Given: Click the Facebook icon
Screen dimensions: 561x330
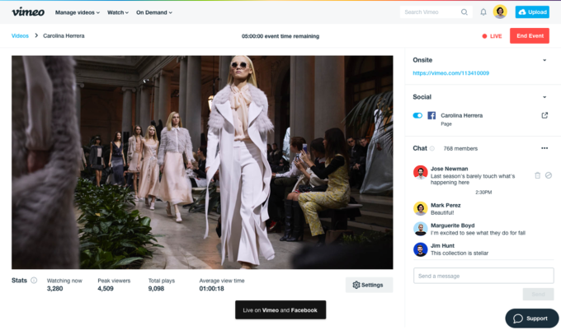Looking at the screenshot, I should tap(431, 115).
